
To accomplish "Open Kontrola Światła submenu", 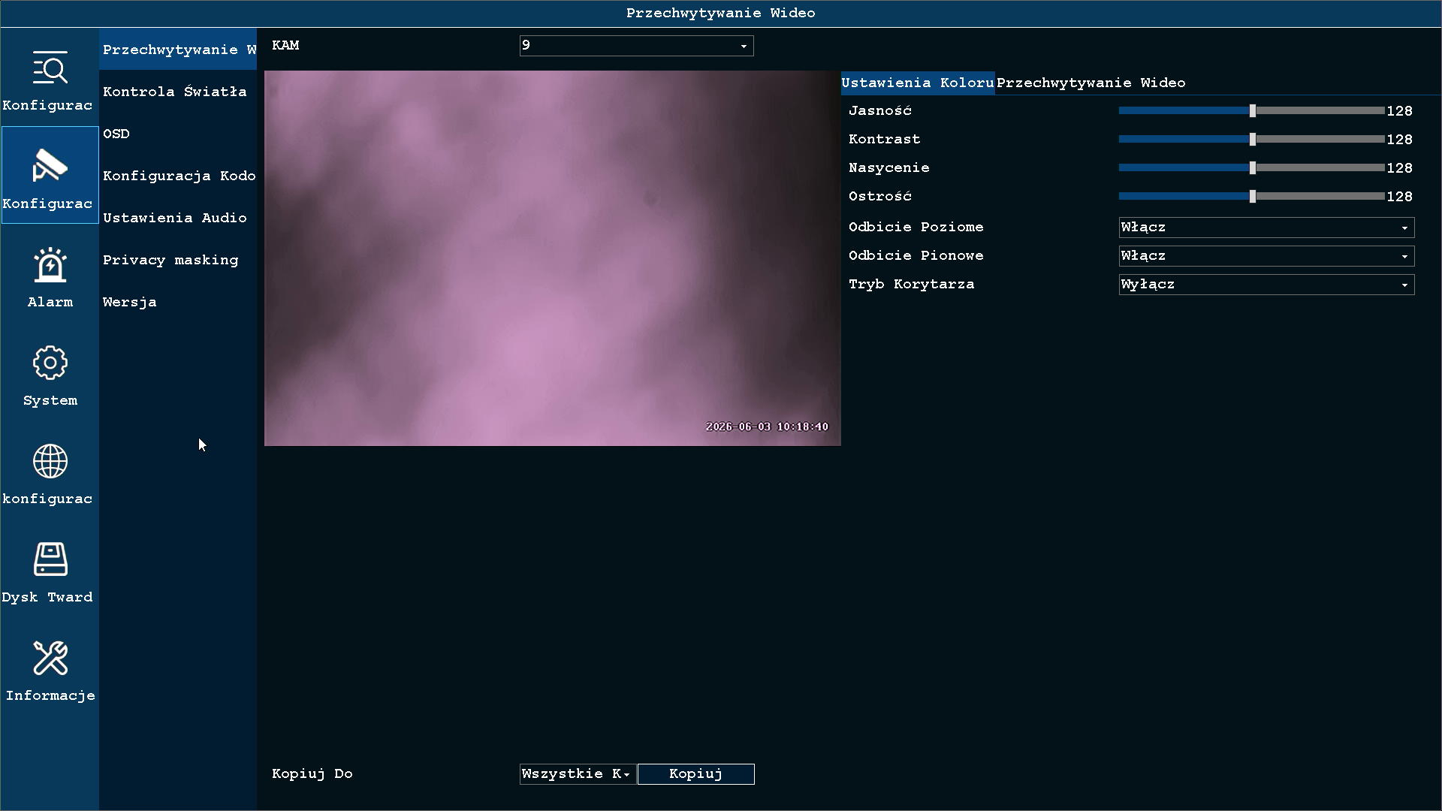I will coord(178,92).
